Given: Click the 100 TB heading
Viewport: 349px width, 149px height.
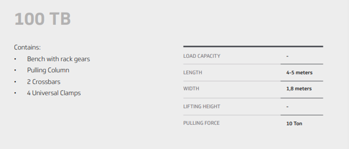Looking at the screenshot, I should 42,19.
